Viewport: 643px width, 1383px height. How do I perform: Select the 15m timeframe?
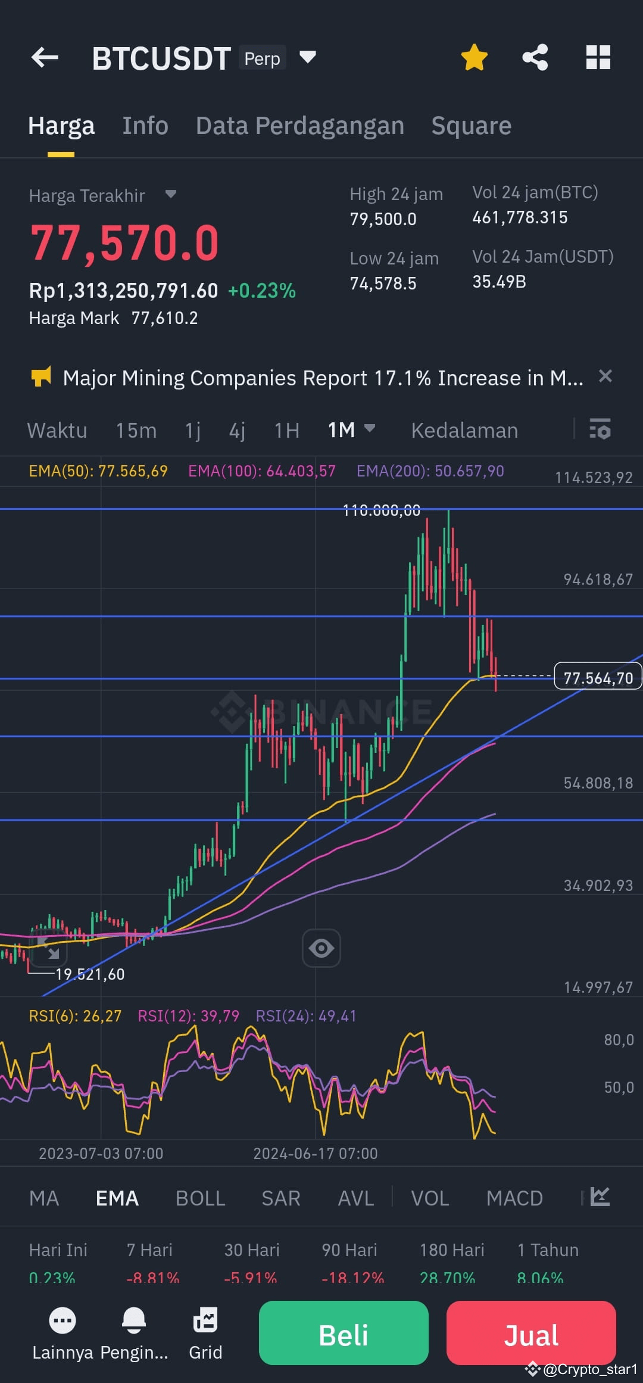tap(136, 430)
